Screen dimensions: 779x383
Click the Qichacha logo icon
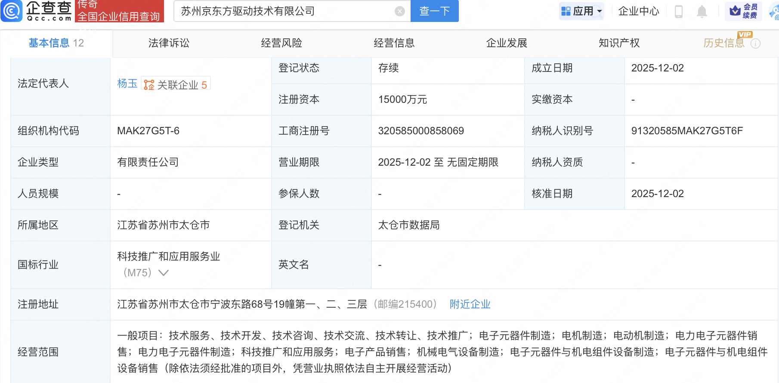(x=12, y=11)
